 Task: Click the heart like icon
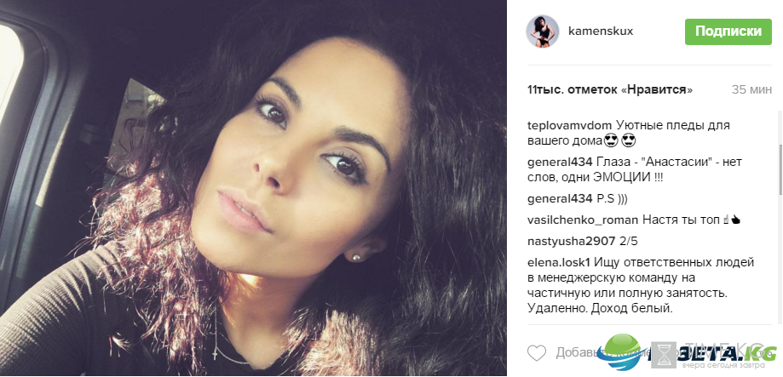537,353
